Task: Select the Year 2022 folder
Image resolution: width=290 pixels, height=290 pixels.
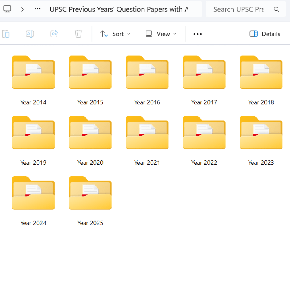Action: coord(204,133)
